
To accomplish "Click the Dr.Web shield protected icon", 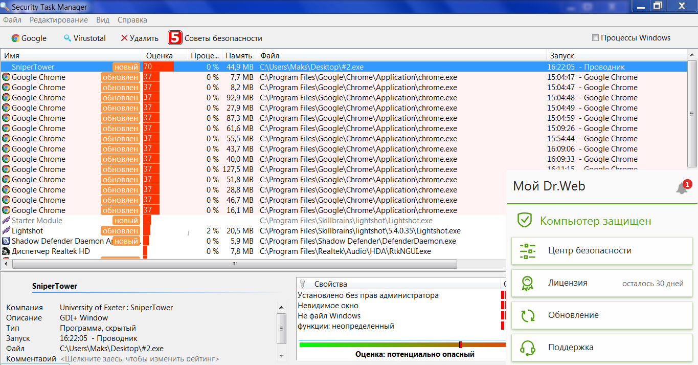I will 525,221.
